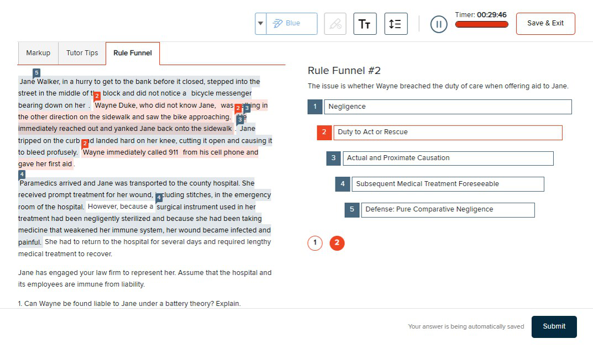The height and width of the screenshot is (349, 593).
Task: Open the line spacing tool
Action: click(x=396, y=24)
